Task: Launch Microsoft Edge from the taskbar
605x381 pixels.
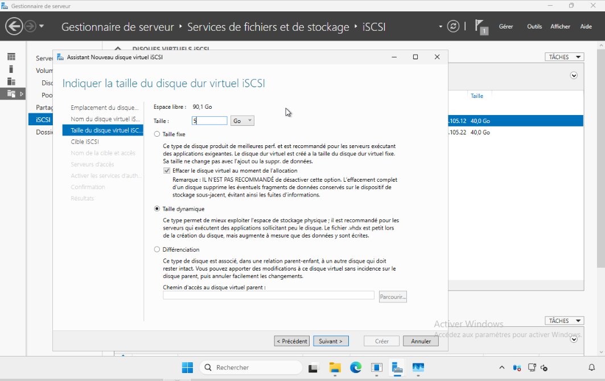Action: point(356,367)
